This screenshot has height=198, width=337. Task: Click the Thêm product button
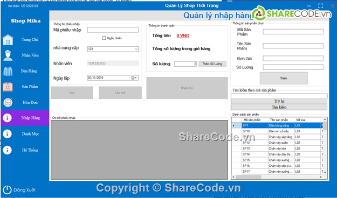point(284,78)
